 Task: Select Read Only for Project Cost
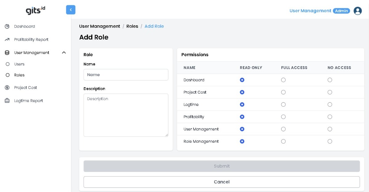tap(242, 92)
